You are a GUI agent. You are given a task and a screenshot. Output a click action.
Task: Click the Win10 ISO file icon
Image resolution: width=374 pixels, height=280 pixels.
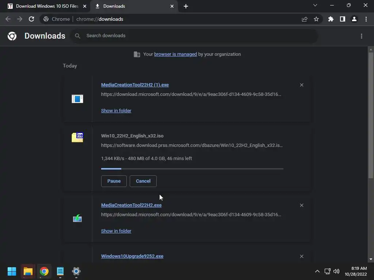(77, 137)
